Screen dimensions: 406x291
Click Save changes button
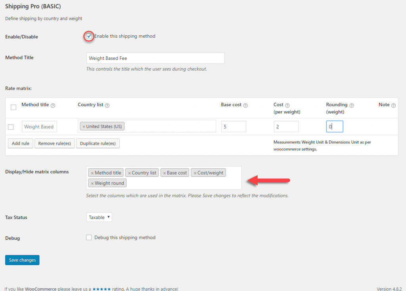22,260
